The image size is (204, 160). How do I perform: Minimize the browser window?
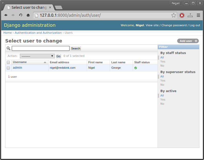coord(186,3)
